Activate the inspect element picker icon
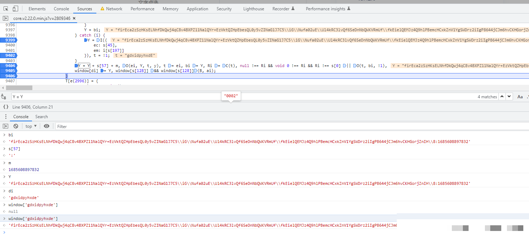Screen dimensions: 529x237 point(6,9)
